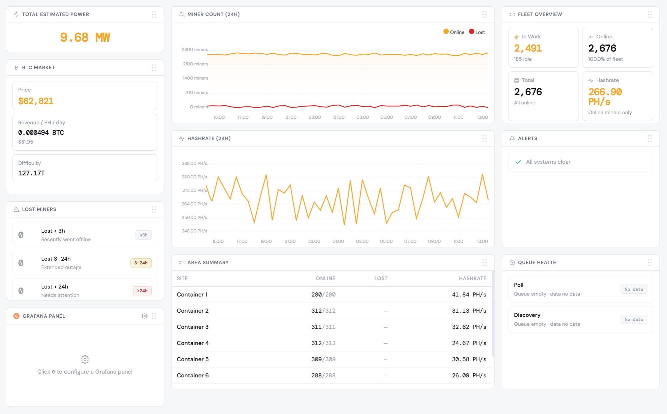Select the Container 3 row
Viewport: 667px width, 414px height.
click(331, 327)
